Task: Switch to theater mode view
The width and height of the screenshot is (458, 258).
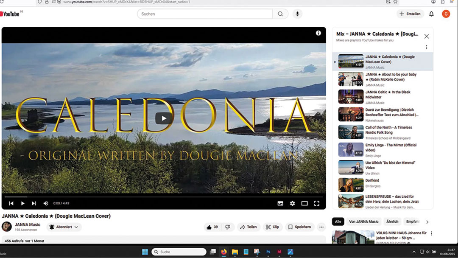Action: pyautogui.click(x=304, y=203)
